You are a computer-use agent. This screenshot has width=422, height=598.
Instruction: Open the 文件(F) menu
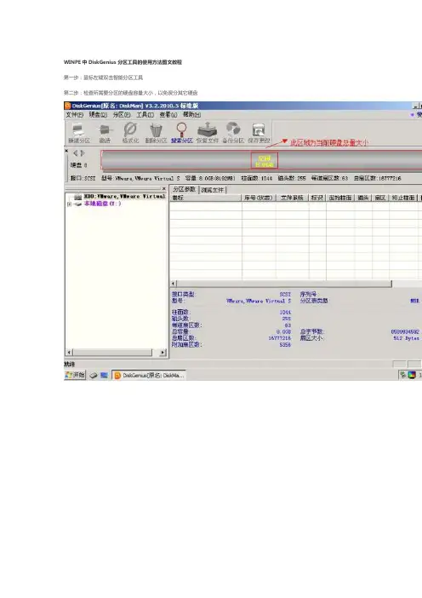coord(74,115)
